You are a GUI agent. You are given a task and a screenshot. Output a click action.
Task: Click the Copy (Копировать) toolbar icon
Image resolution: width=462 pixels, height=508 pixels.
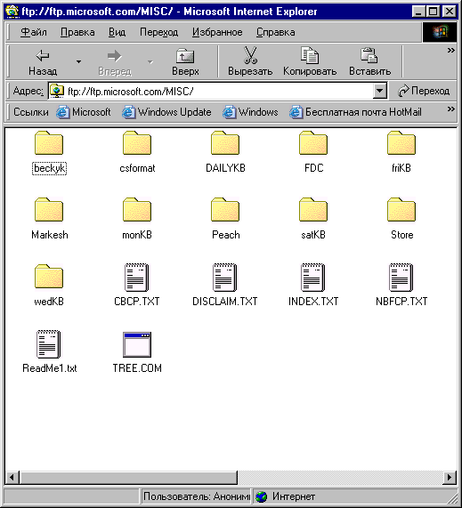310,55
